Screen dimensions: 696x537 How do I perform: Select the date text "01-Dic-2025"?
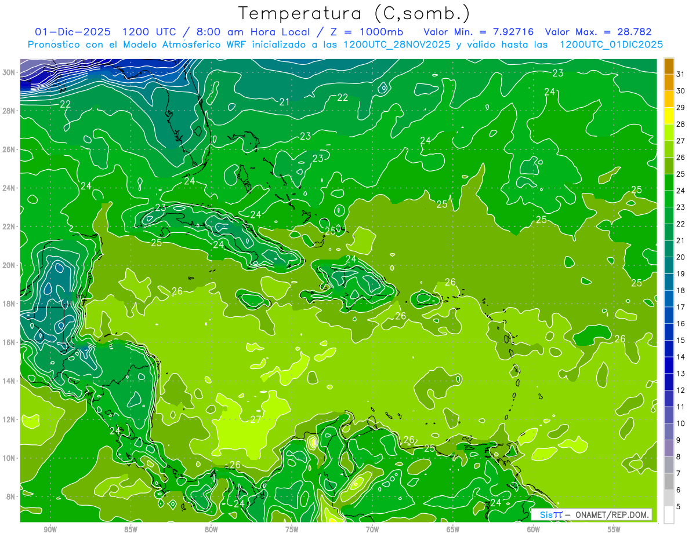[73, 32]
